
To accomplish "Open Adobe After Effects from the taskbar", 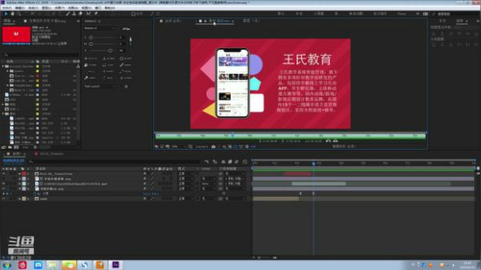I will click(116, 265).
